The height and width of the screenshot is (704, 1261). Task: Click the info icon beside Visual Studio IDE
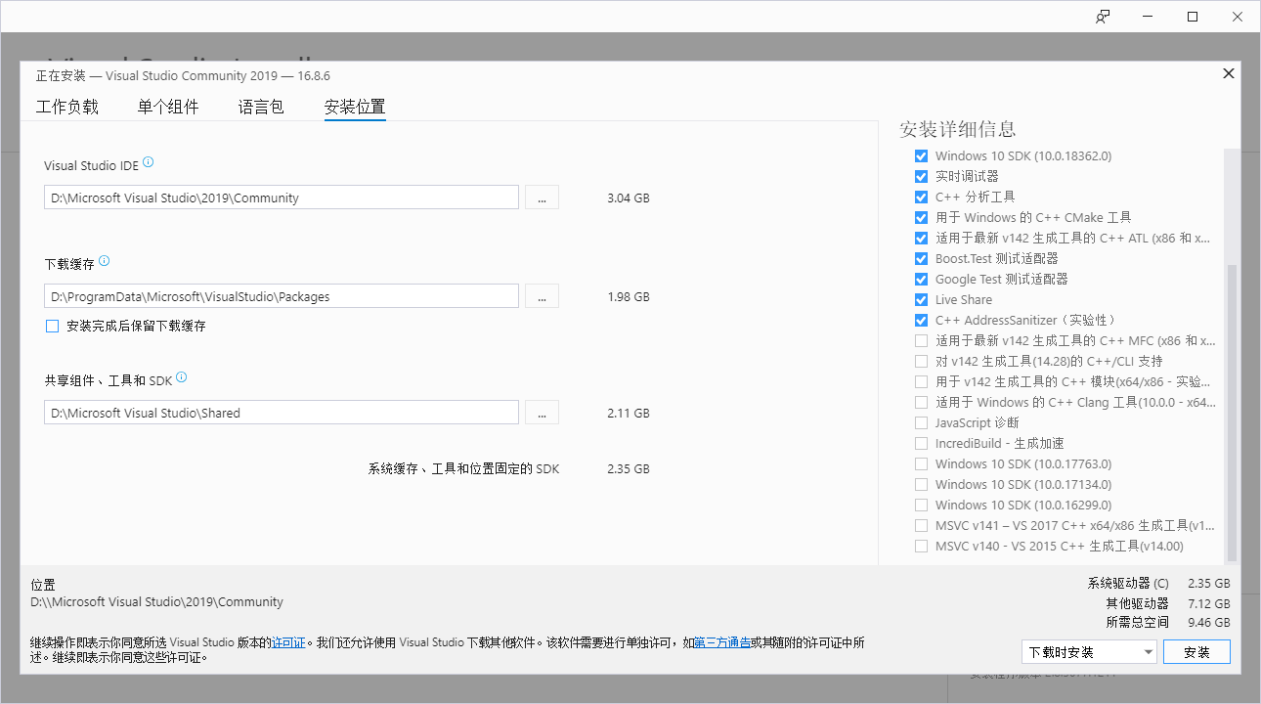coord(149,163)
